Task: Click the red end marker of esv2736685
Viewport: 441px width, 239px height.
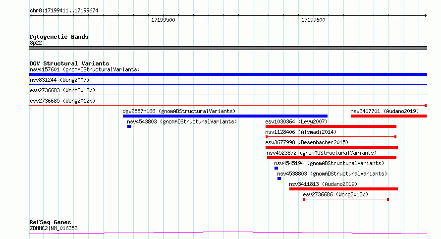Action: pos(426,106)
